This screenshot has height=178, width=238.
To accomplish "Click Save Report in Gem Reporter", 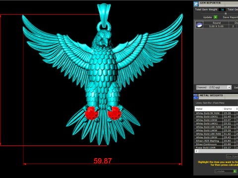I will tap(230, 17).
